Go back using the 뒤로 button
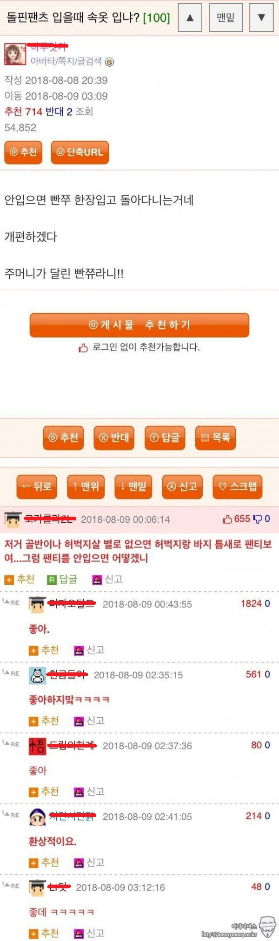This screenshot has height=941, width=279. coord(37,486)
